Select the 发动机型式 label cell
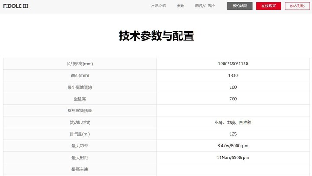The height and width of the screenshot is (176, 312). [80, 122]
